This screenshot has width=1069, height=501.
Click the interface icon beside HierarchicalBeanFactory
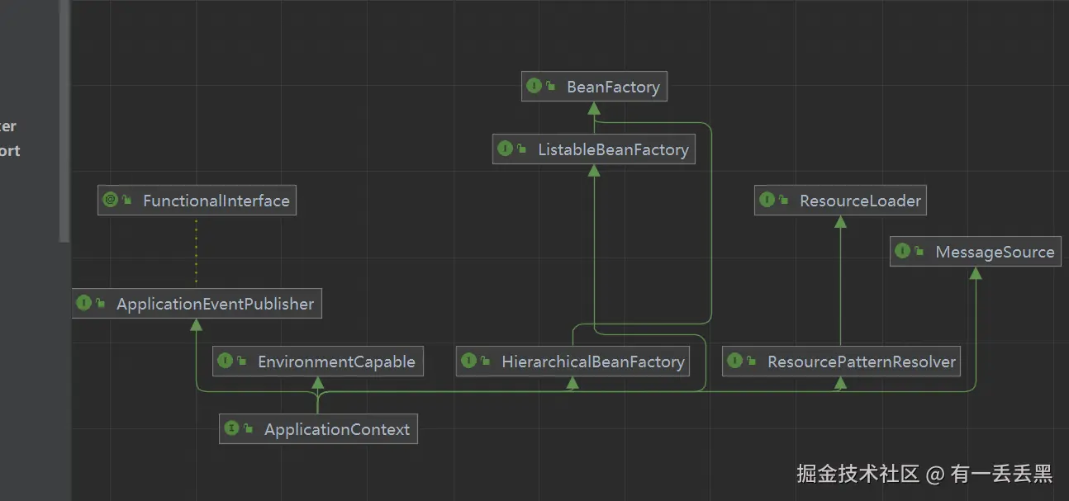pos(468,361)
